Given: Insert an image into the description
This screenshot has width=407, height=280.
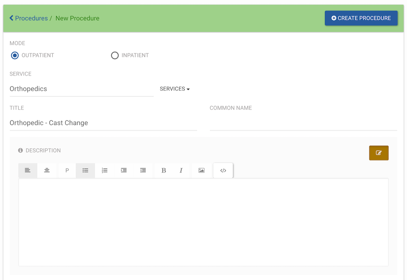Looking at the screenshot, I should click(x=201, y=170).
